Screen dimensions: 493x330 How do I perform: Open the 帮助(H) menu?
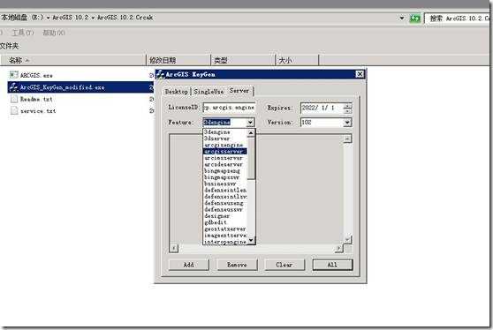coord(54,33)
